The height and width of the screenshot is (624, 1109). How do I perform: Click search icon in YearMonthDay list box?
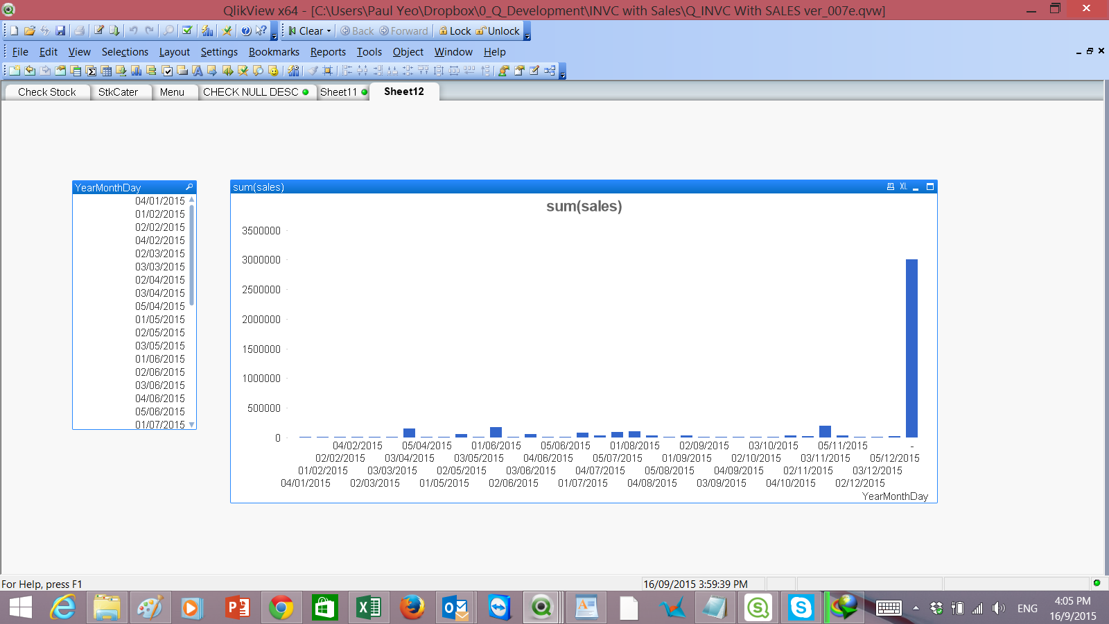[189, 187]
